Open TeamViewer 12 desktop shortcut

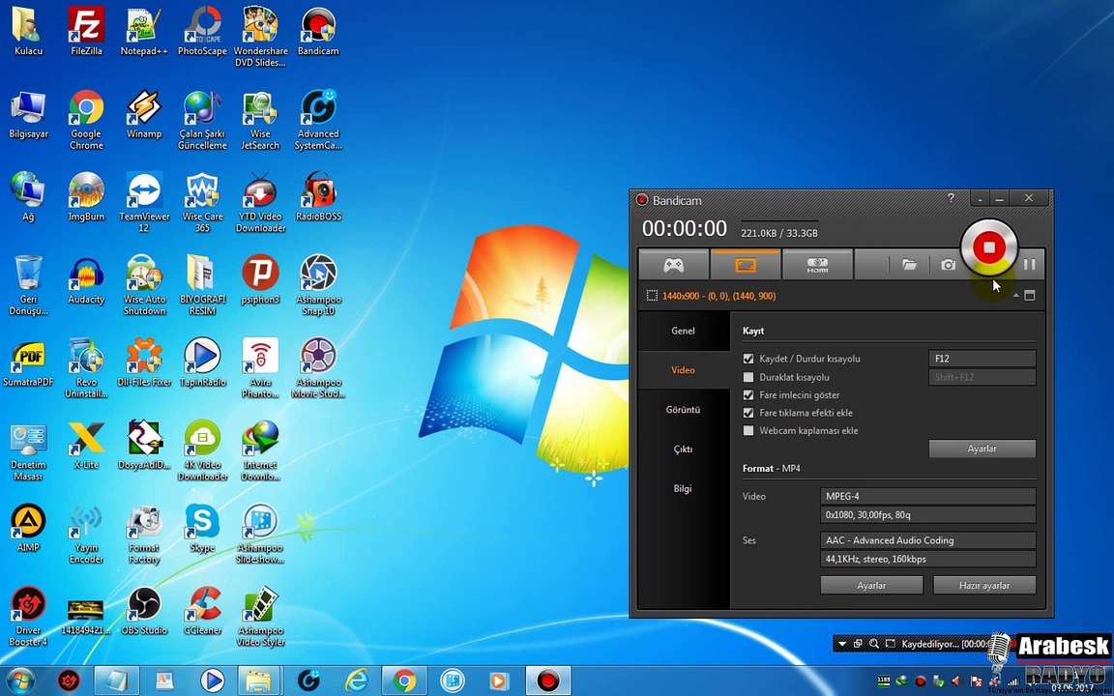click(x=144, y=202)
